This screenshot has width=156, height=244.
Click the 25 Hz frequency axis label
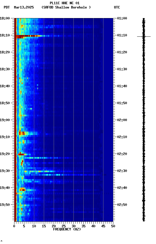click(x=64, y=226)
